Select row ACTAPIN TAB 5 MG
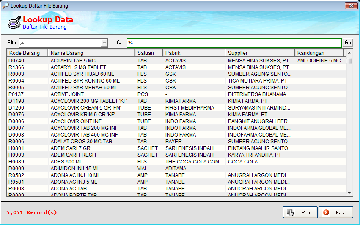This screenshot has height=225, width=360. tap(176, 61)
